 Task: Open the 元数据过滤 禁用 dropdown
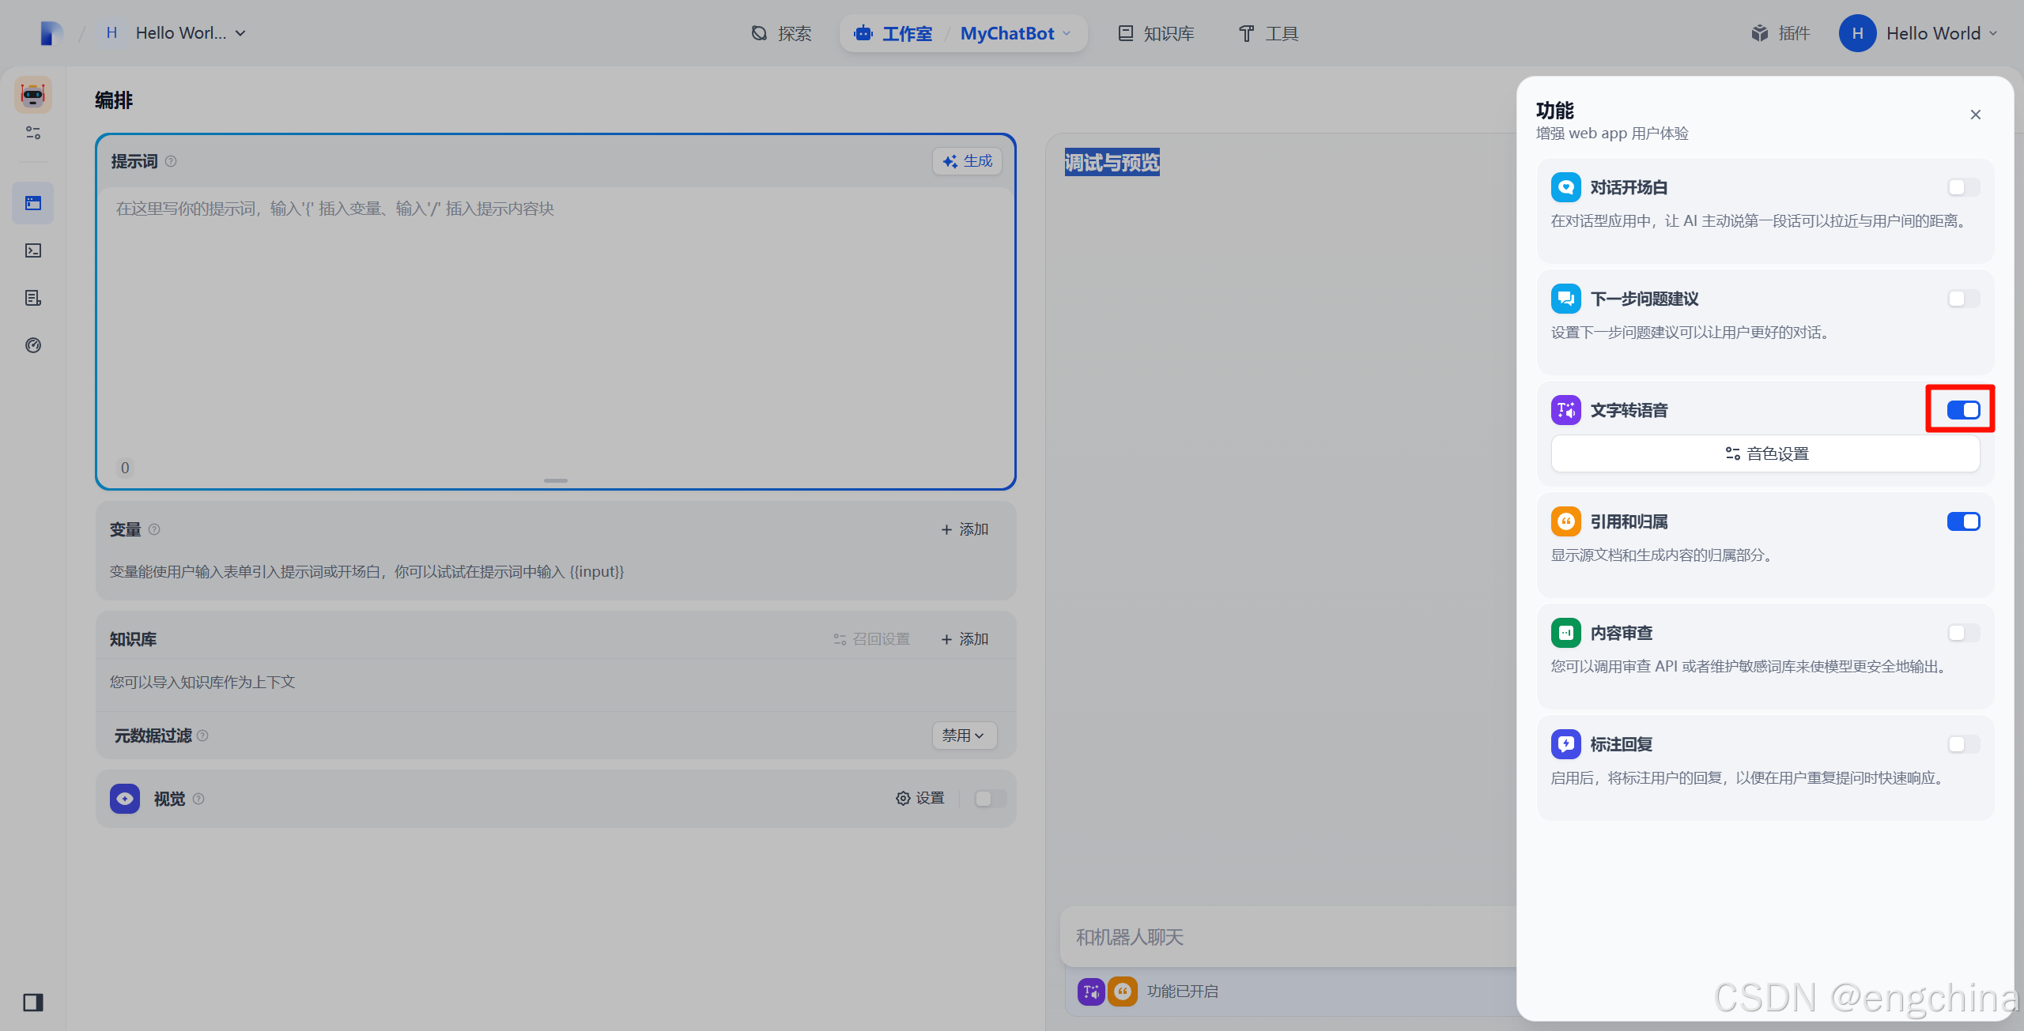[964, 736]
